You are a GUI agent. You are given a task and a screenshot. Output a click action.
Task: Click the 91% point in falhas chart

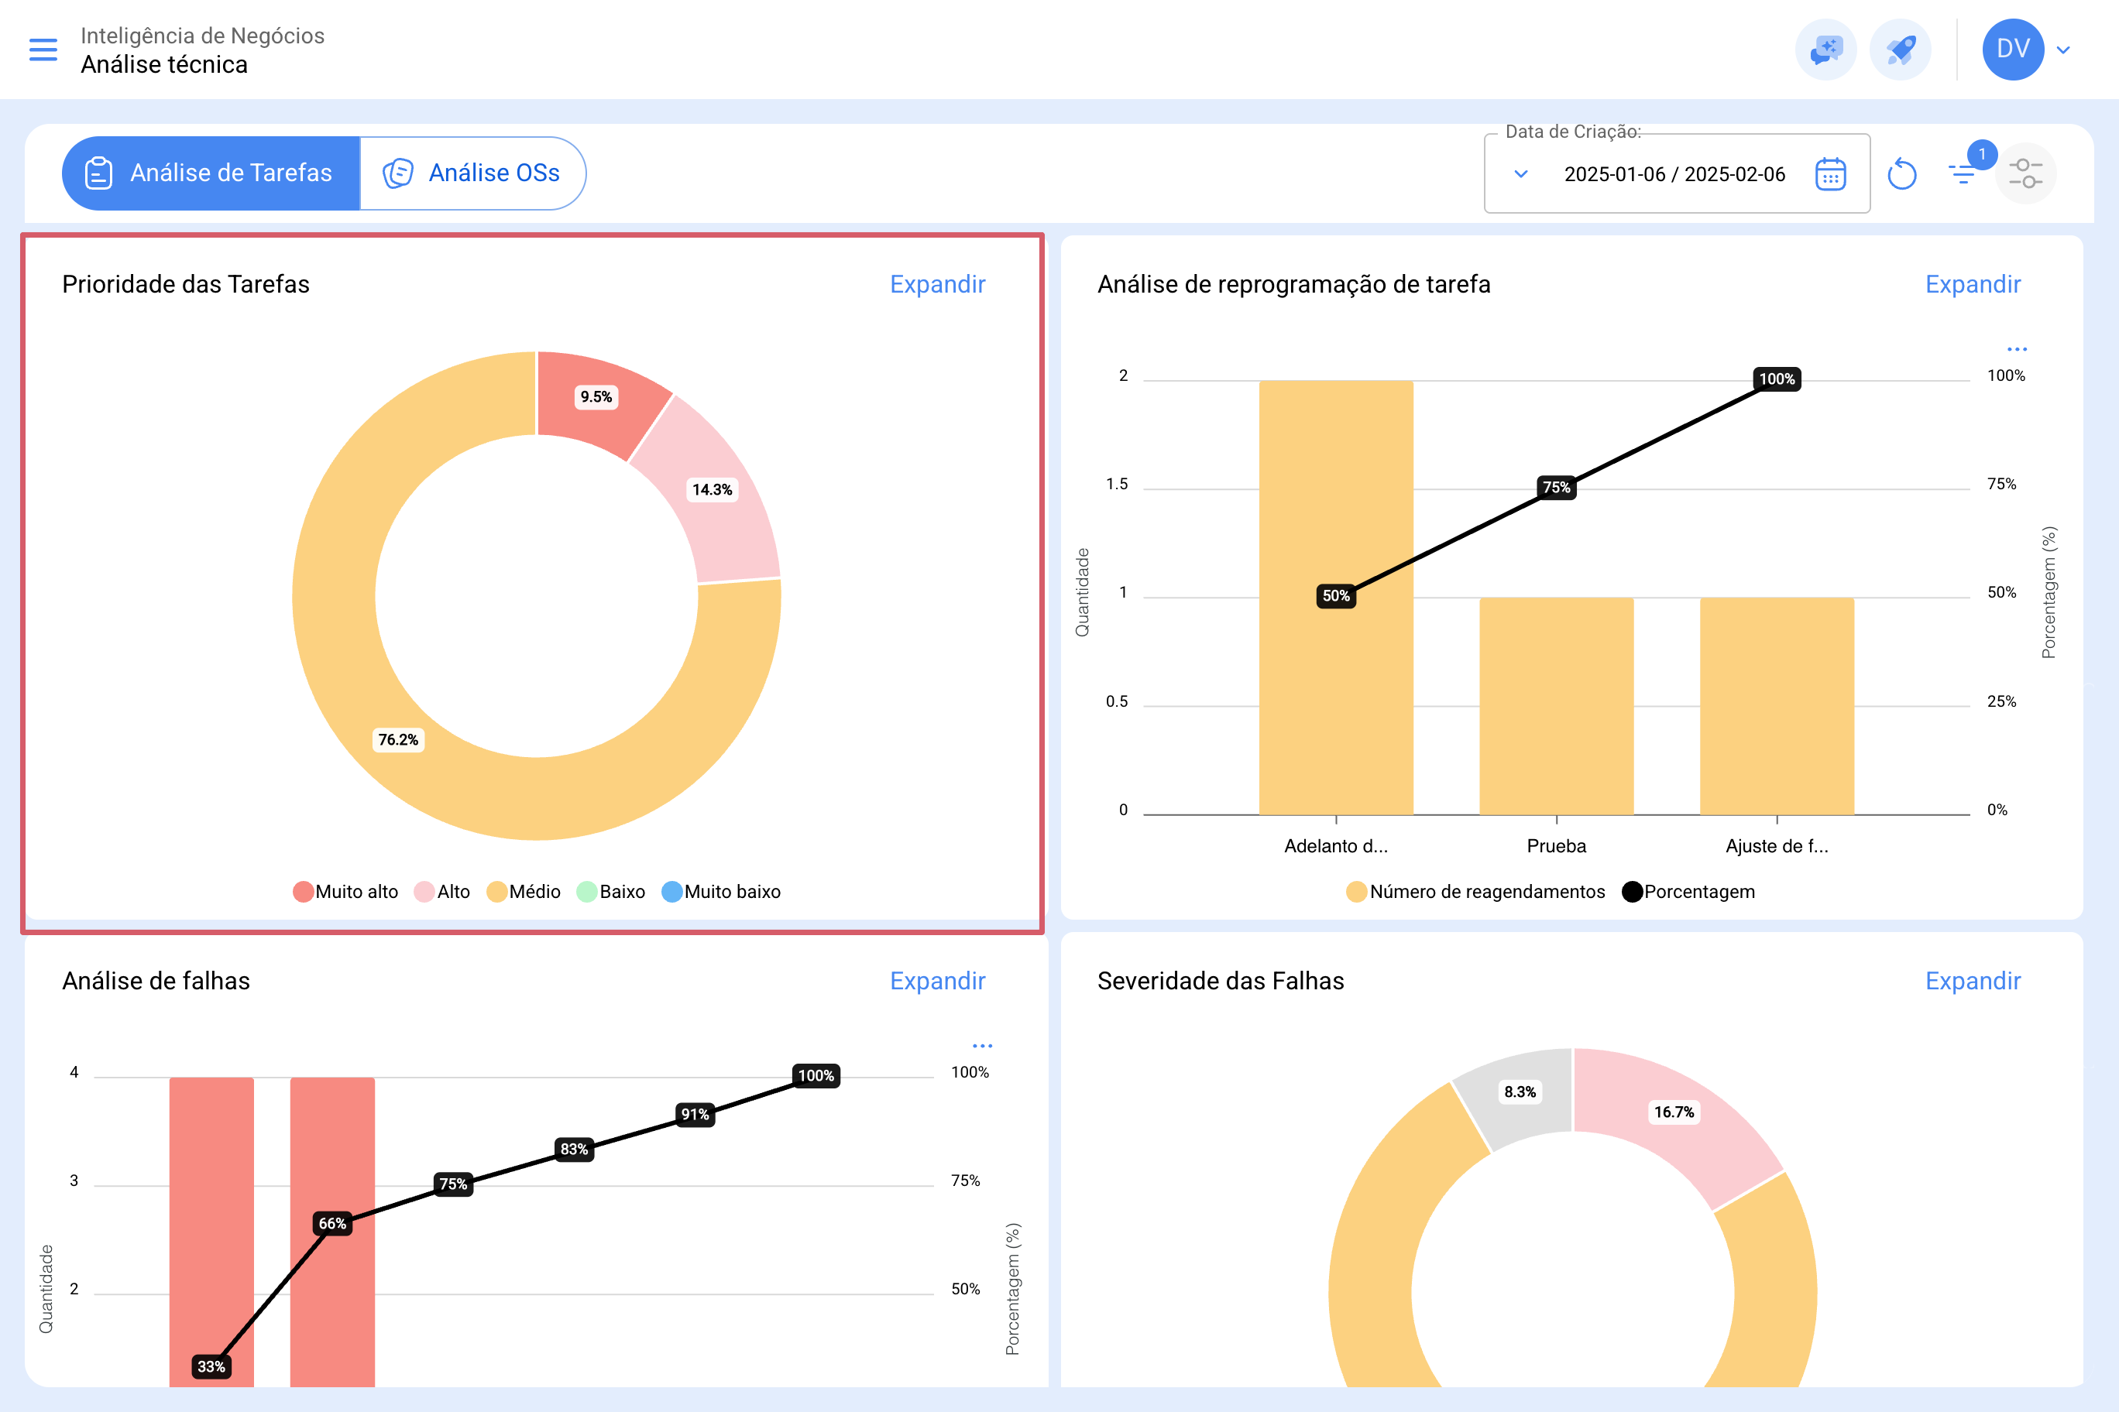695,1115
